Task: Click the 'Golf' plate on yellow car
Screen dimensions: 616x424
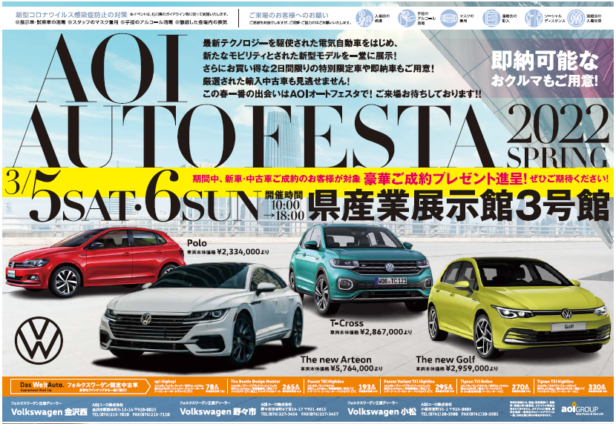Action: click(569, 326)
